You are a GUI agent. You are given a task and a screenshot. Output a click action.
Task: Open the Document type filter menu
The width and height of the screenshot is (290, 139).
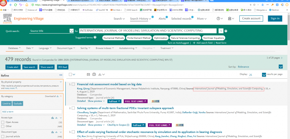click(66, 48)
